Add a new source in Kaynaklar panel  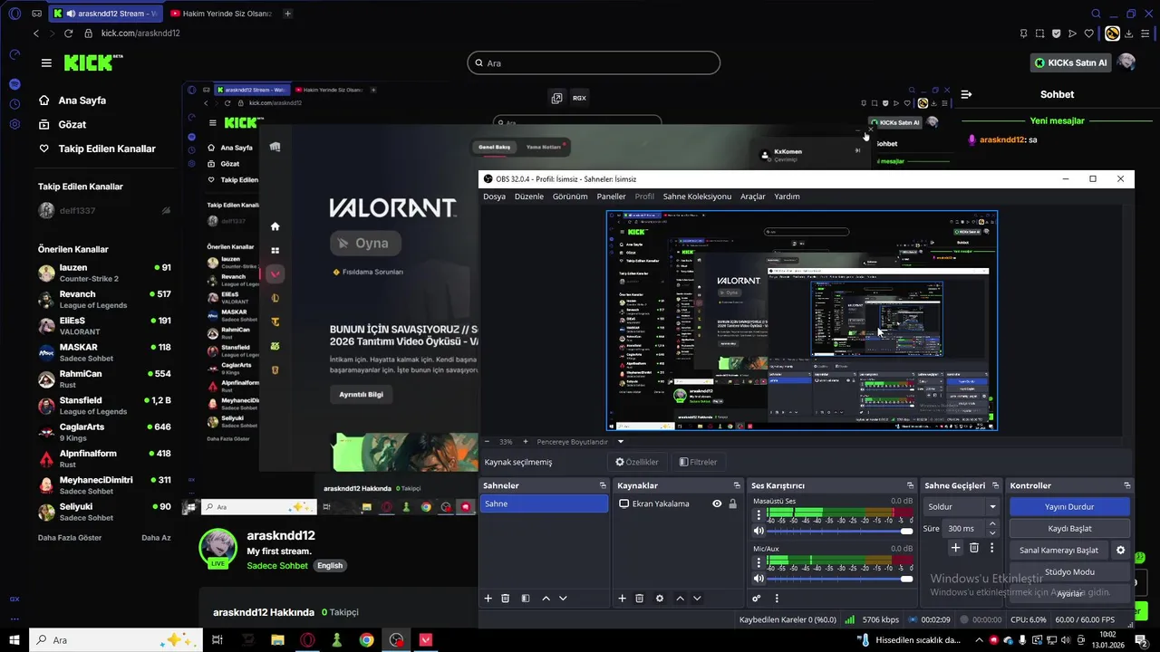click(622, 599)
